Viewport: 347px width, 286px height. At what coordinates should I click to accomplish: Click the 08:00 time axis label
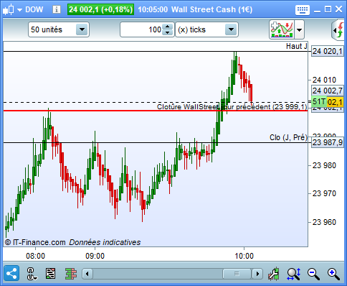click(x=35, y=256)
